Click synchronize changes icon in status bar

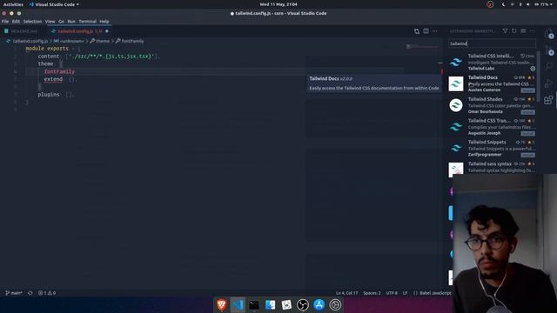click(30, 293)
